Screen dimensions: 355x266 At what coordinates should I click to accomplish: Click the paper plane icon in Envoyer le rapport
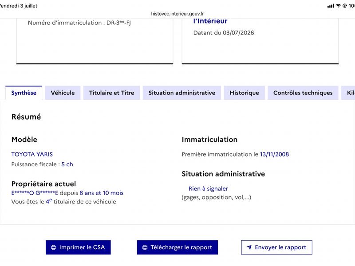click(x=249, y=247)
